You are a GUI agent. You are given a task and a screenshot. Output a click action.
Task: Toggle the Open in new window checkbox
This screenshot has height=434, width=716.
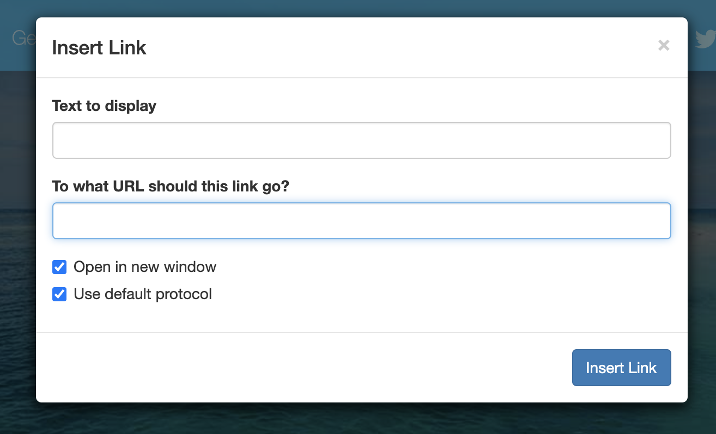59,266
